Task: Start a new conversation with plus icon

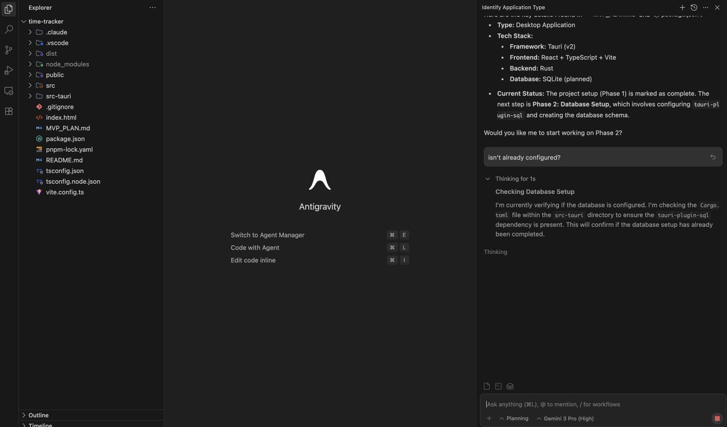Action: pyautogui.click(x=682, y=7)
